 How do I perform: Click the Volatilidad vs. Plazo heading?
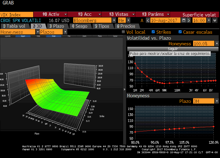pyautogui.click(x=149, y=38)
